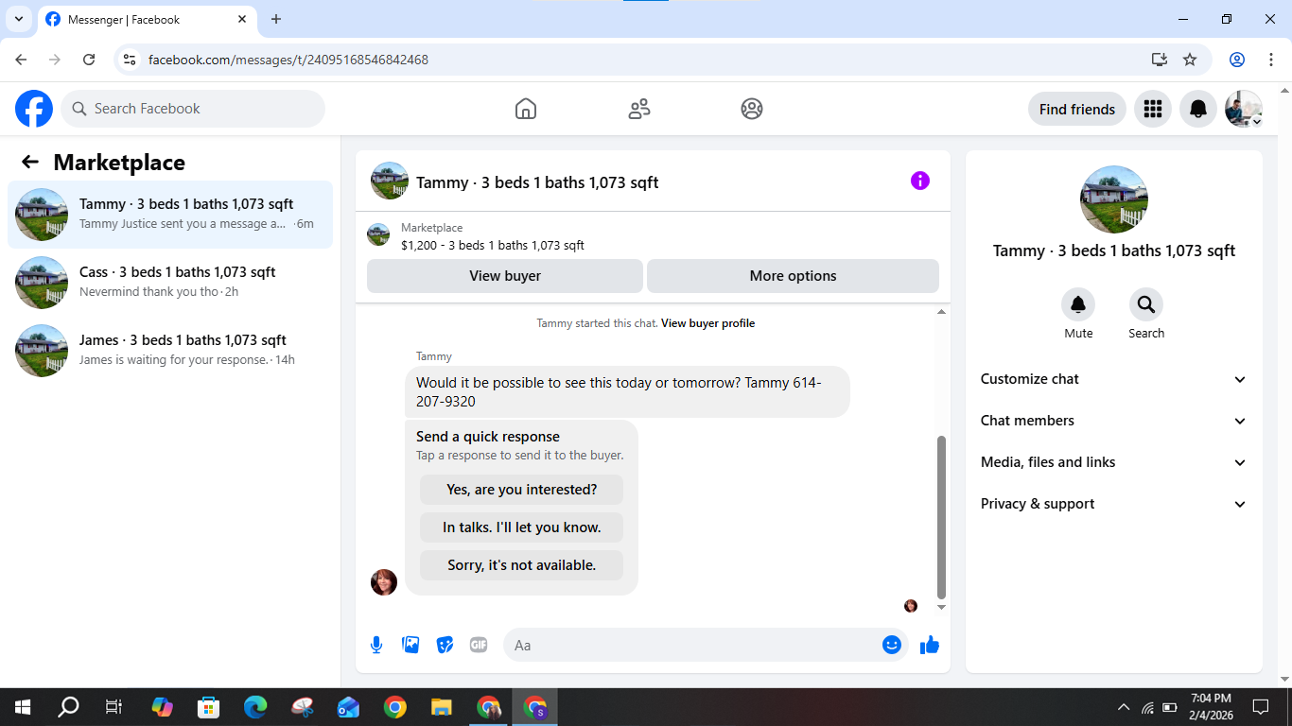The width and height of the screenshot is (1292, 726).
Task: Go back from Marketplace using arrow
Action: (x=30, y=162)
